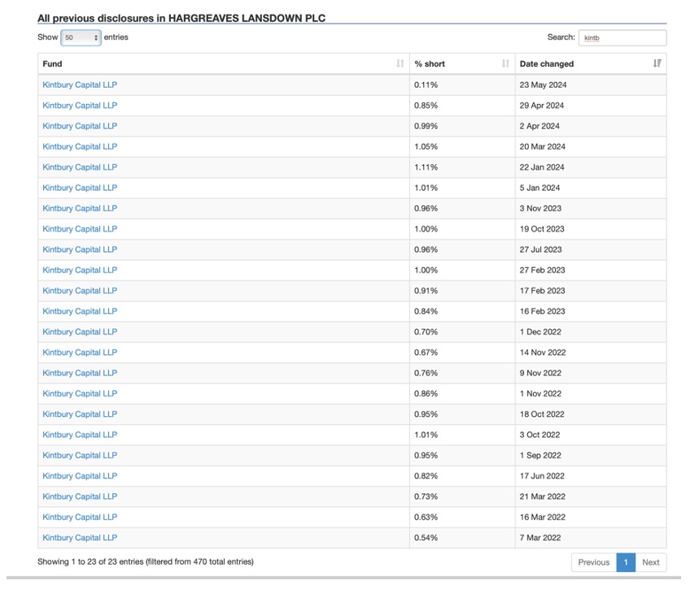
Task: Select page 1 in pagination
Action: [626, 562]
